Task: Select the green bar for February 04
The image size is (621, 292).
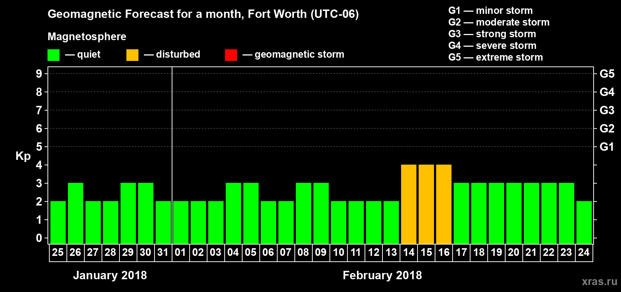Action: (233, 214)
